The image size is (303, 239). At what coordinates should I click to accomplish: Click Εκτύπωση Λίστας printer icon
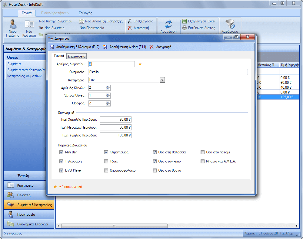tap(185, 28)
